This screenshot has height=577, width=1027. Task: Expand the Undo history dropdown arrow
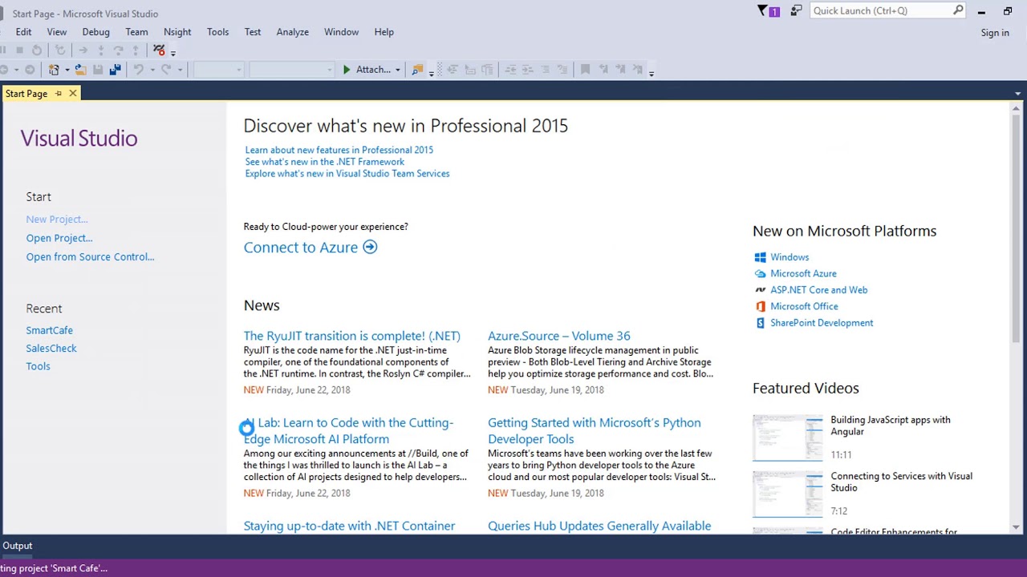pyautogui.click(x=152, y=71)
